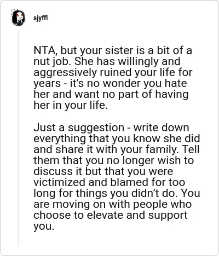The height and width of the screenshot is (256, 219).
Task: Visit the sjyffl username profile link
Action: [x=41, y=18]
